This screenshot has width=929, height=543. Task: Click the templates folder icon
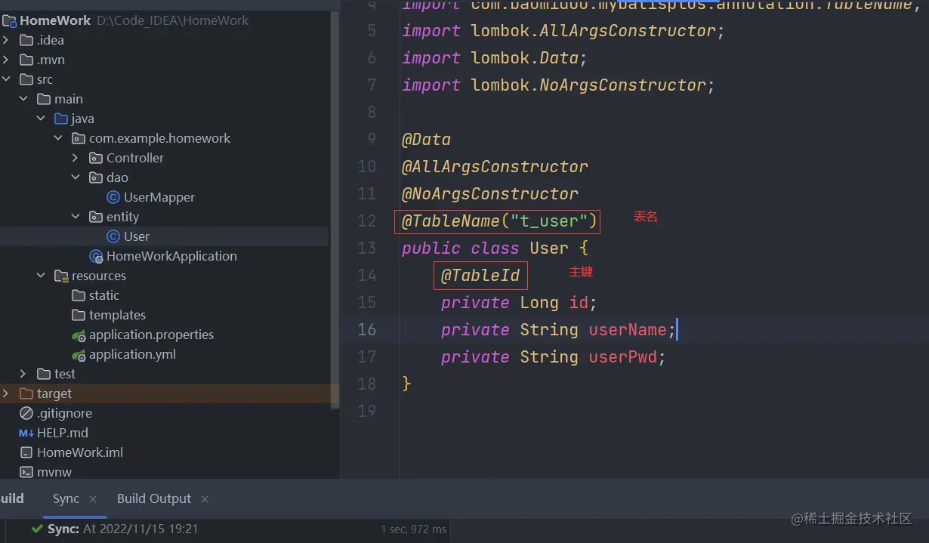tap(79, 315)
